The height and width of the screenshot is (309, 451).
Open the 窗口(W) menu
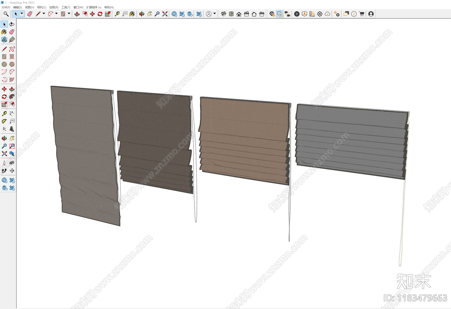coord(78,7)
